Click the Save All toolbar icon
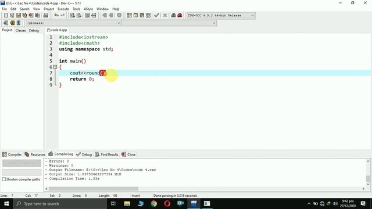The height and width of the screenshot is (209, 372). point(24,16)
